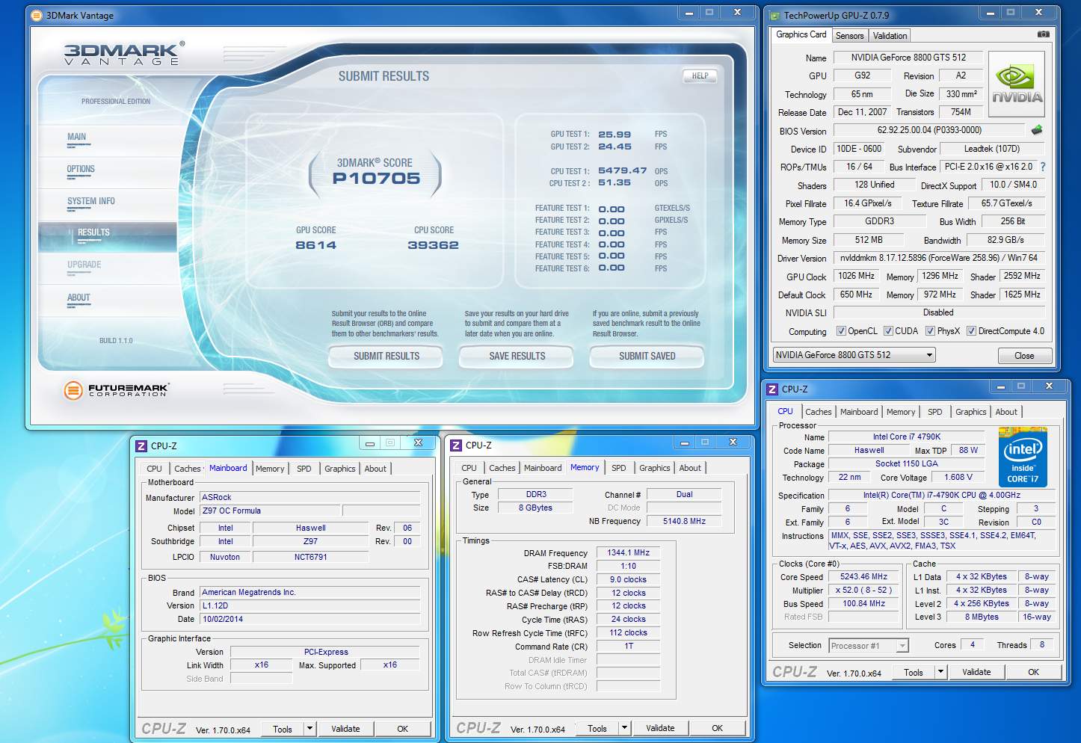Click the UPGRADE item in 3DMark sidebar
The height and width of the screenshot is (743, 1081).
(84, 265)
